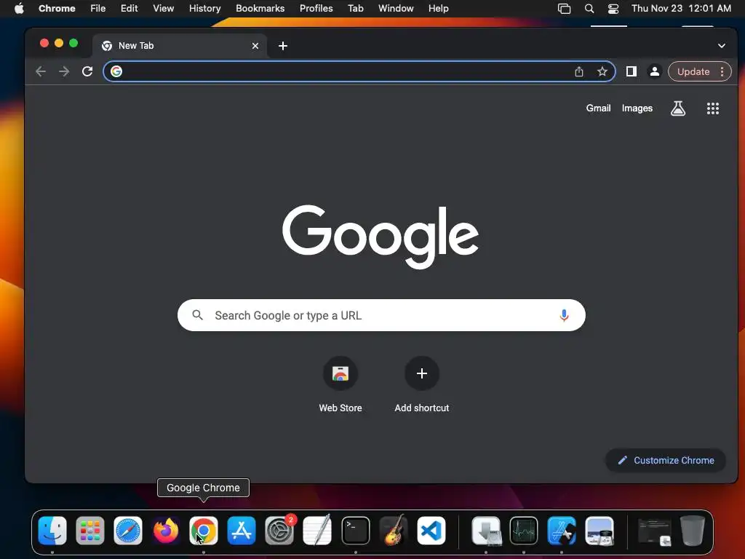Open the Trash in the Dock
The image size is (745, 559).
(x=693, y=531)
